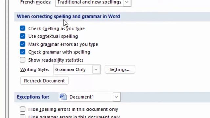Viewport: 210px width, 118px height.
Task: Click the When correcting spelling and grammar heading
Action: pyautogui.click(x=69, y=16)
